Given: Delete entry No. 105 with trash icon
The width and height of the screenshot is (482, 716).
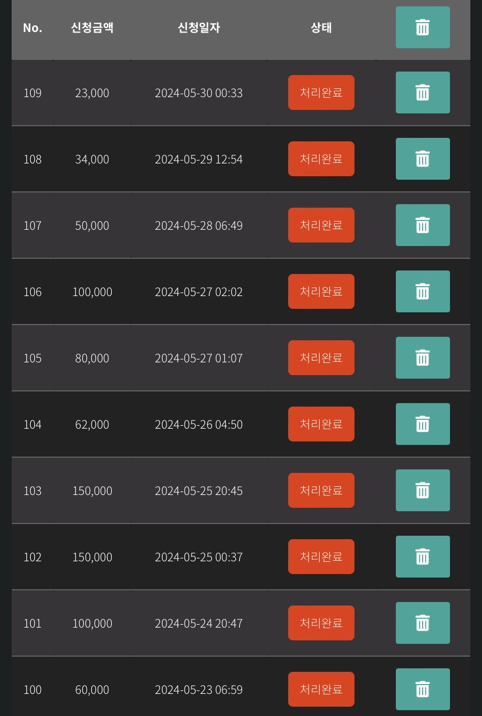Looking at the screenshot, I should tap(423, 358).
